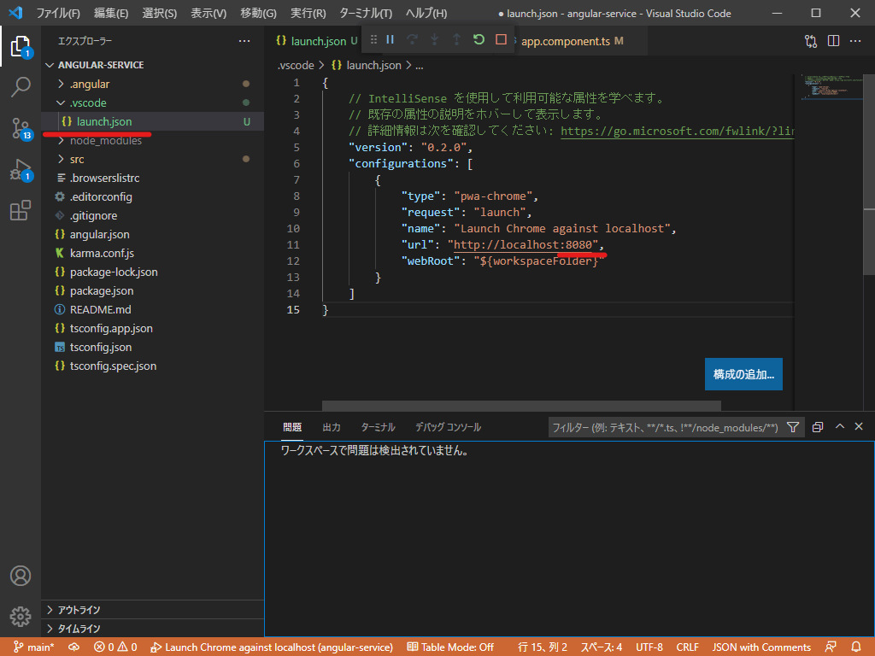Open package.json in explorer

coord(102,290)
